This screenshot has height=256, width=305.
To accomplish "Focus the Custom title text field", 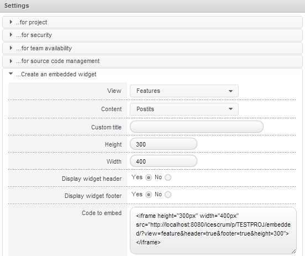I will click(197, 127).
